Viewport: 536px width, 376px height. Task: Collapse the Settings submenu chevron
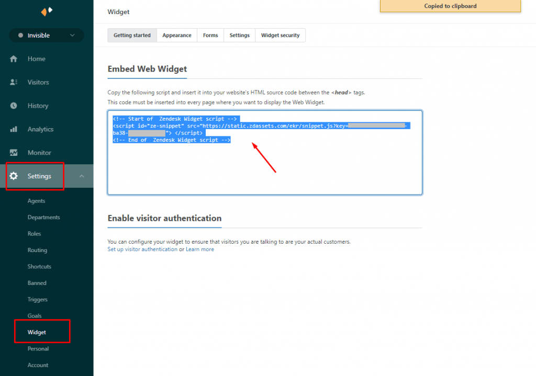click(x=82, y=176)
